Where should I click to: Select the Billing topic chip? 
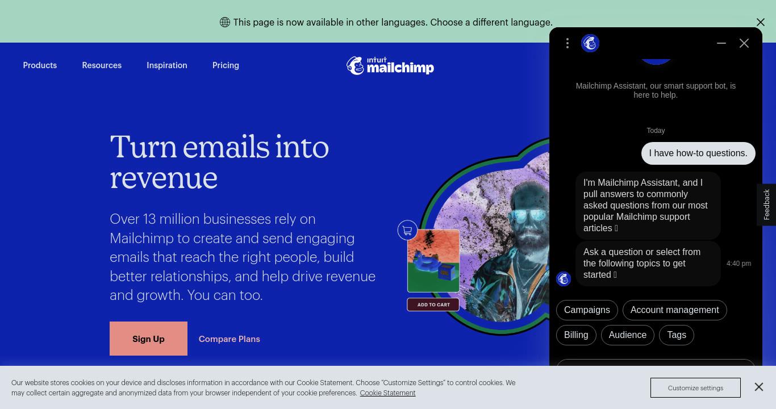576,335
